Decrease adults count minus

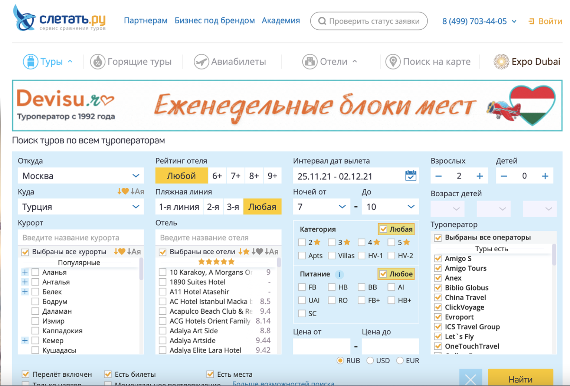tap(438, 176)
